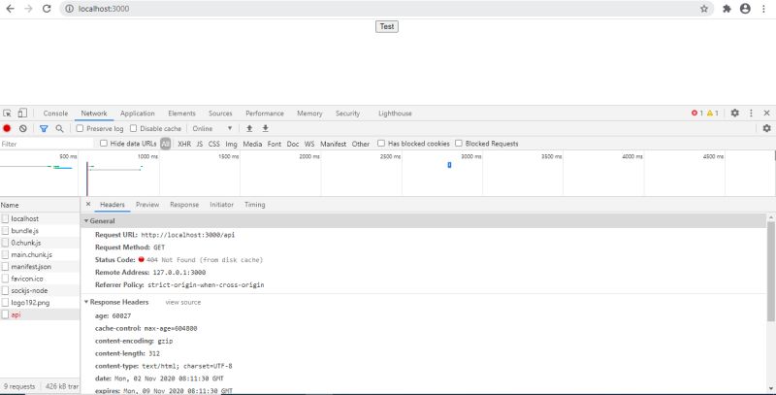Viewport: 776px width, 395px height.
Task: Click the browser forward arrow
Action: tap(28, 9)
